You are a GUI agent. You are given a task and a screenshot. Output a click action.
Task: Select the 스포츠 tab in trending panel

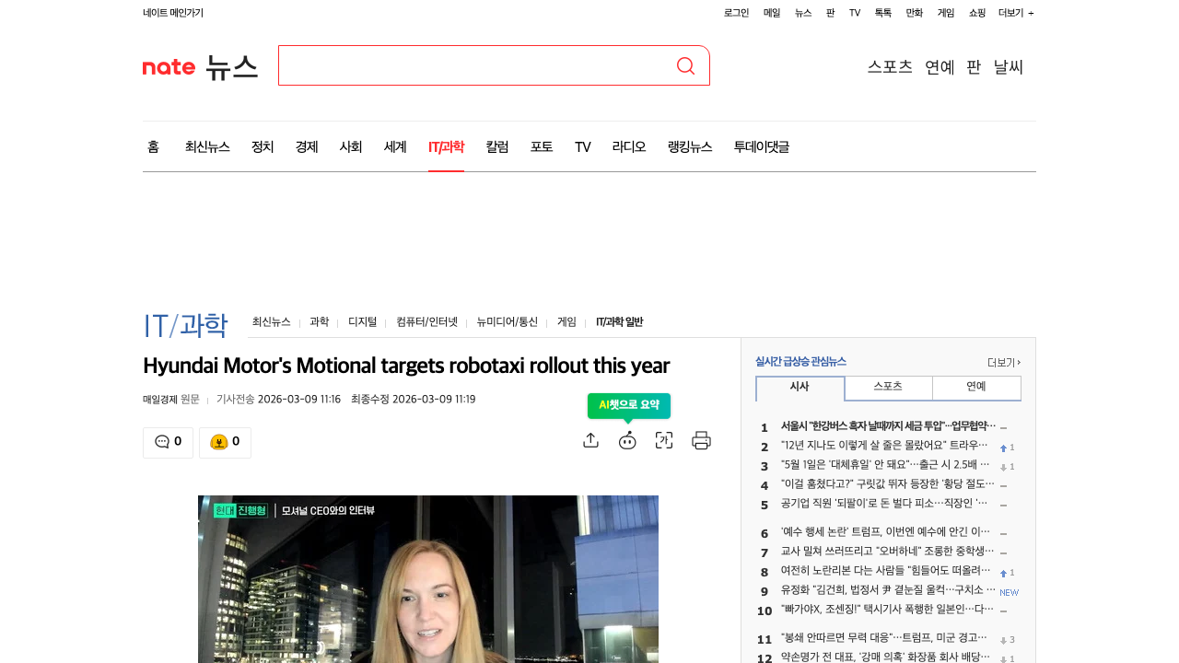tap(888, 388)
